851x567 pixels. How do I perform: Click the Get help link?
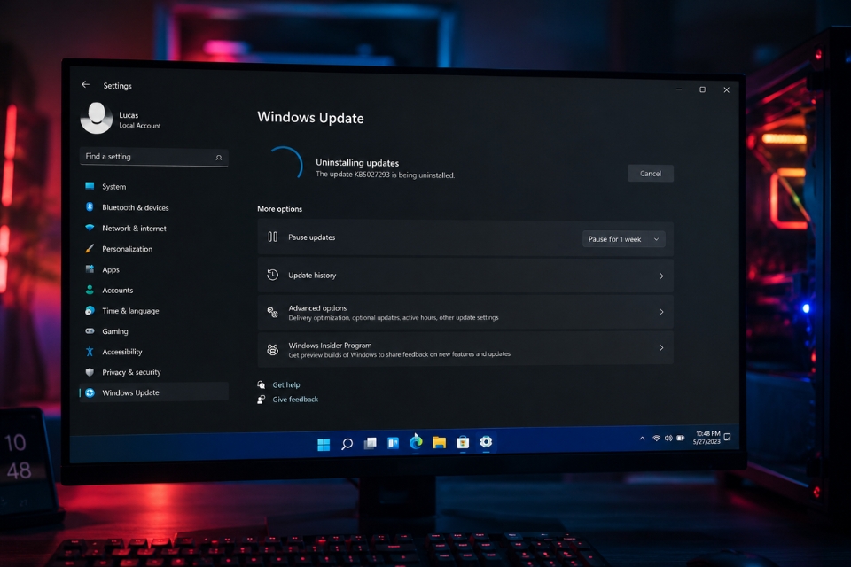pos(286,384)
